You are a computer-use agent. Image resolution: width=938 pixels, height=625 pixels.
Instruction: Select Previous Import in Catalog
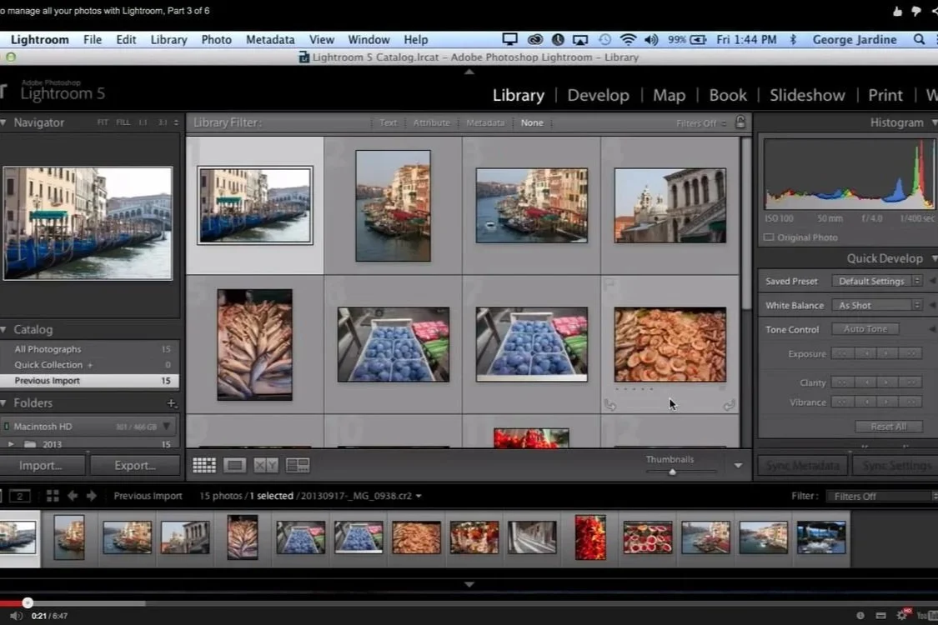click(x=89, y=381)
